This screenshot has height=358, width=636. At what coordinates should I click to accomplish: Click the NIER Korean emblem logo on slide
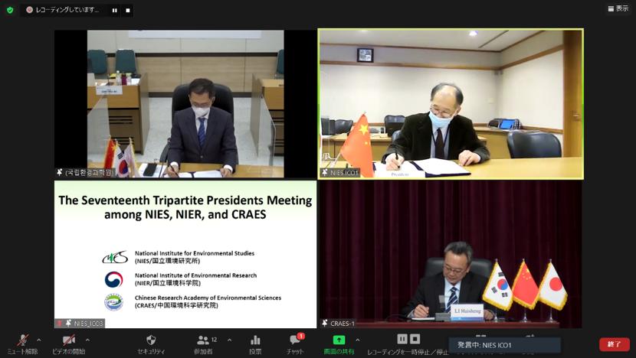click(x=114, y=279)
